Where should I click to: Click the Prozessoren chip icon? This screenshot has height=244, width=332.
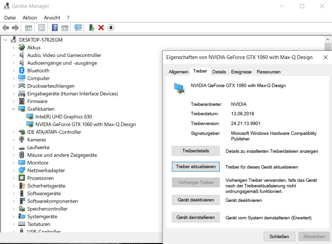[21, 178]
